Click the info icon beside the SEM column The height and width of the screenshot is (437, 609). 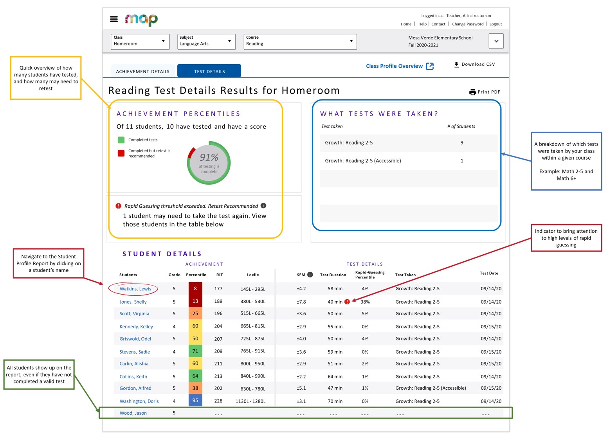310,274
